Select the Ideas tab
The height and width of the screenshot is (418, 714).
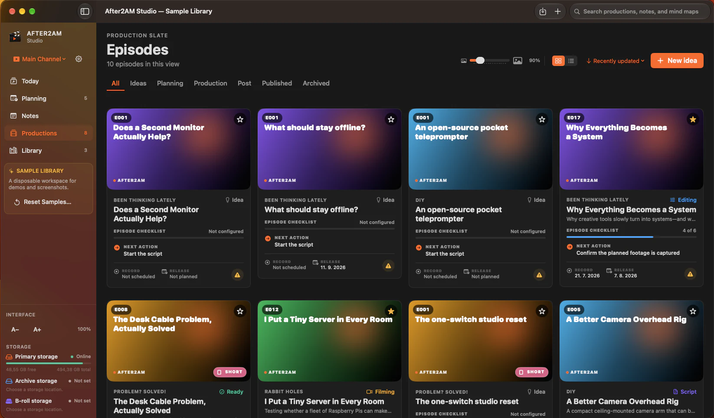138,83
